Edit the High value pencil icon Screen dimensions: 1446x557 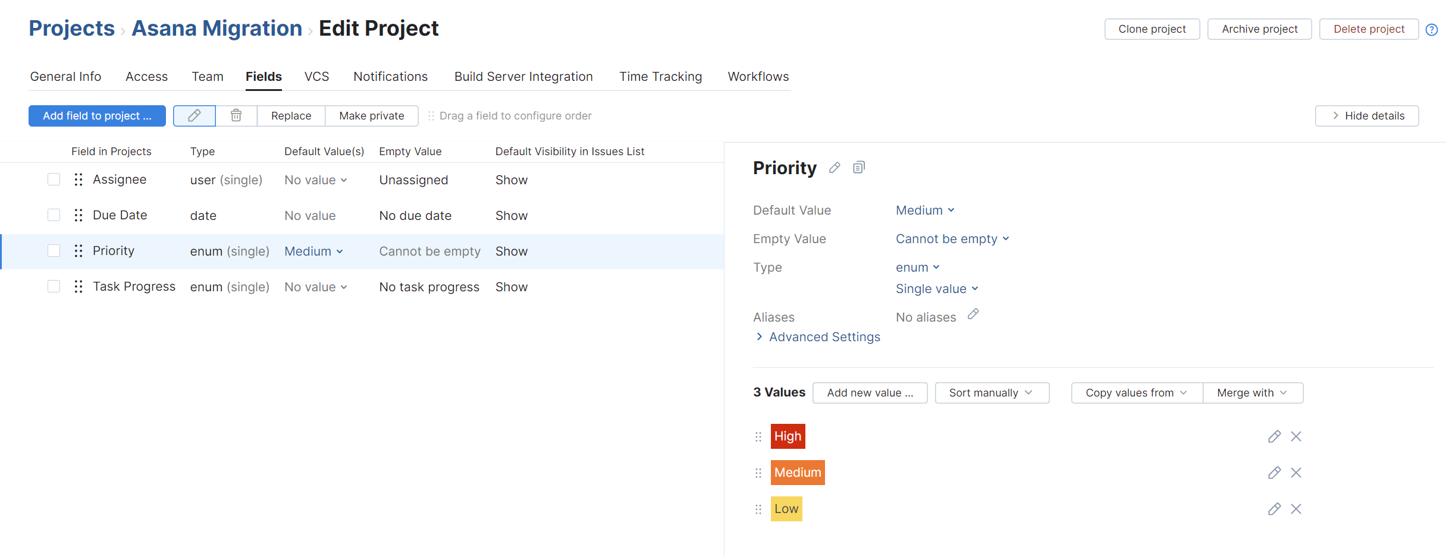pos(1274,437)
